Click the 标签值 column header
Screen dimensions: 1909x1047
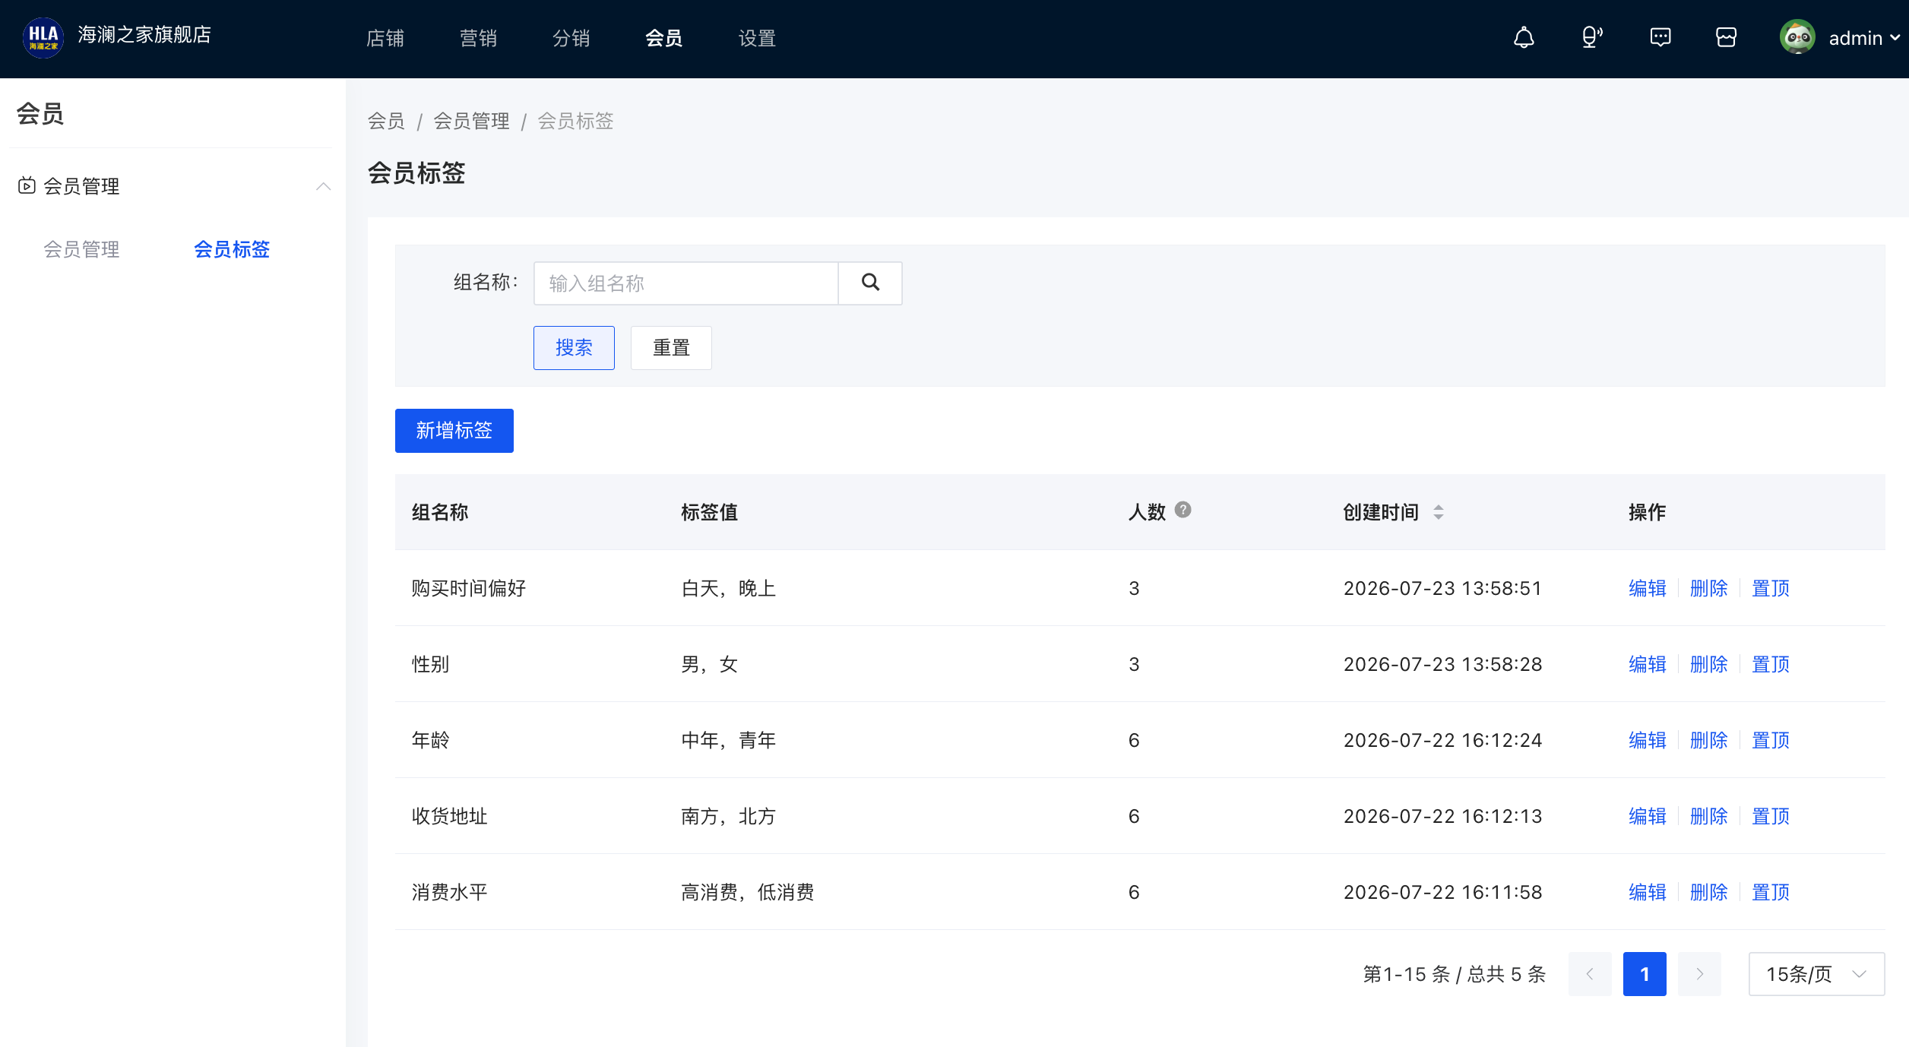(709, 512)
